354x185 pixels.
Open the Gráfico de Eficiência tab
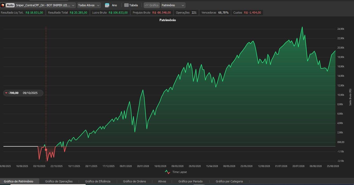[98, 181]
